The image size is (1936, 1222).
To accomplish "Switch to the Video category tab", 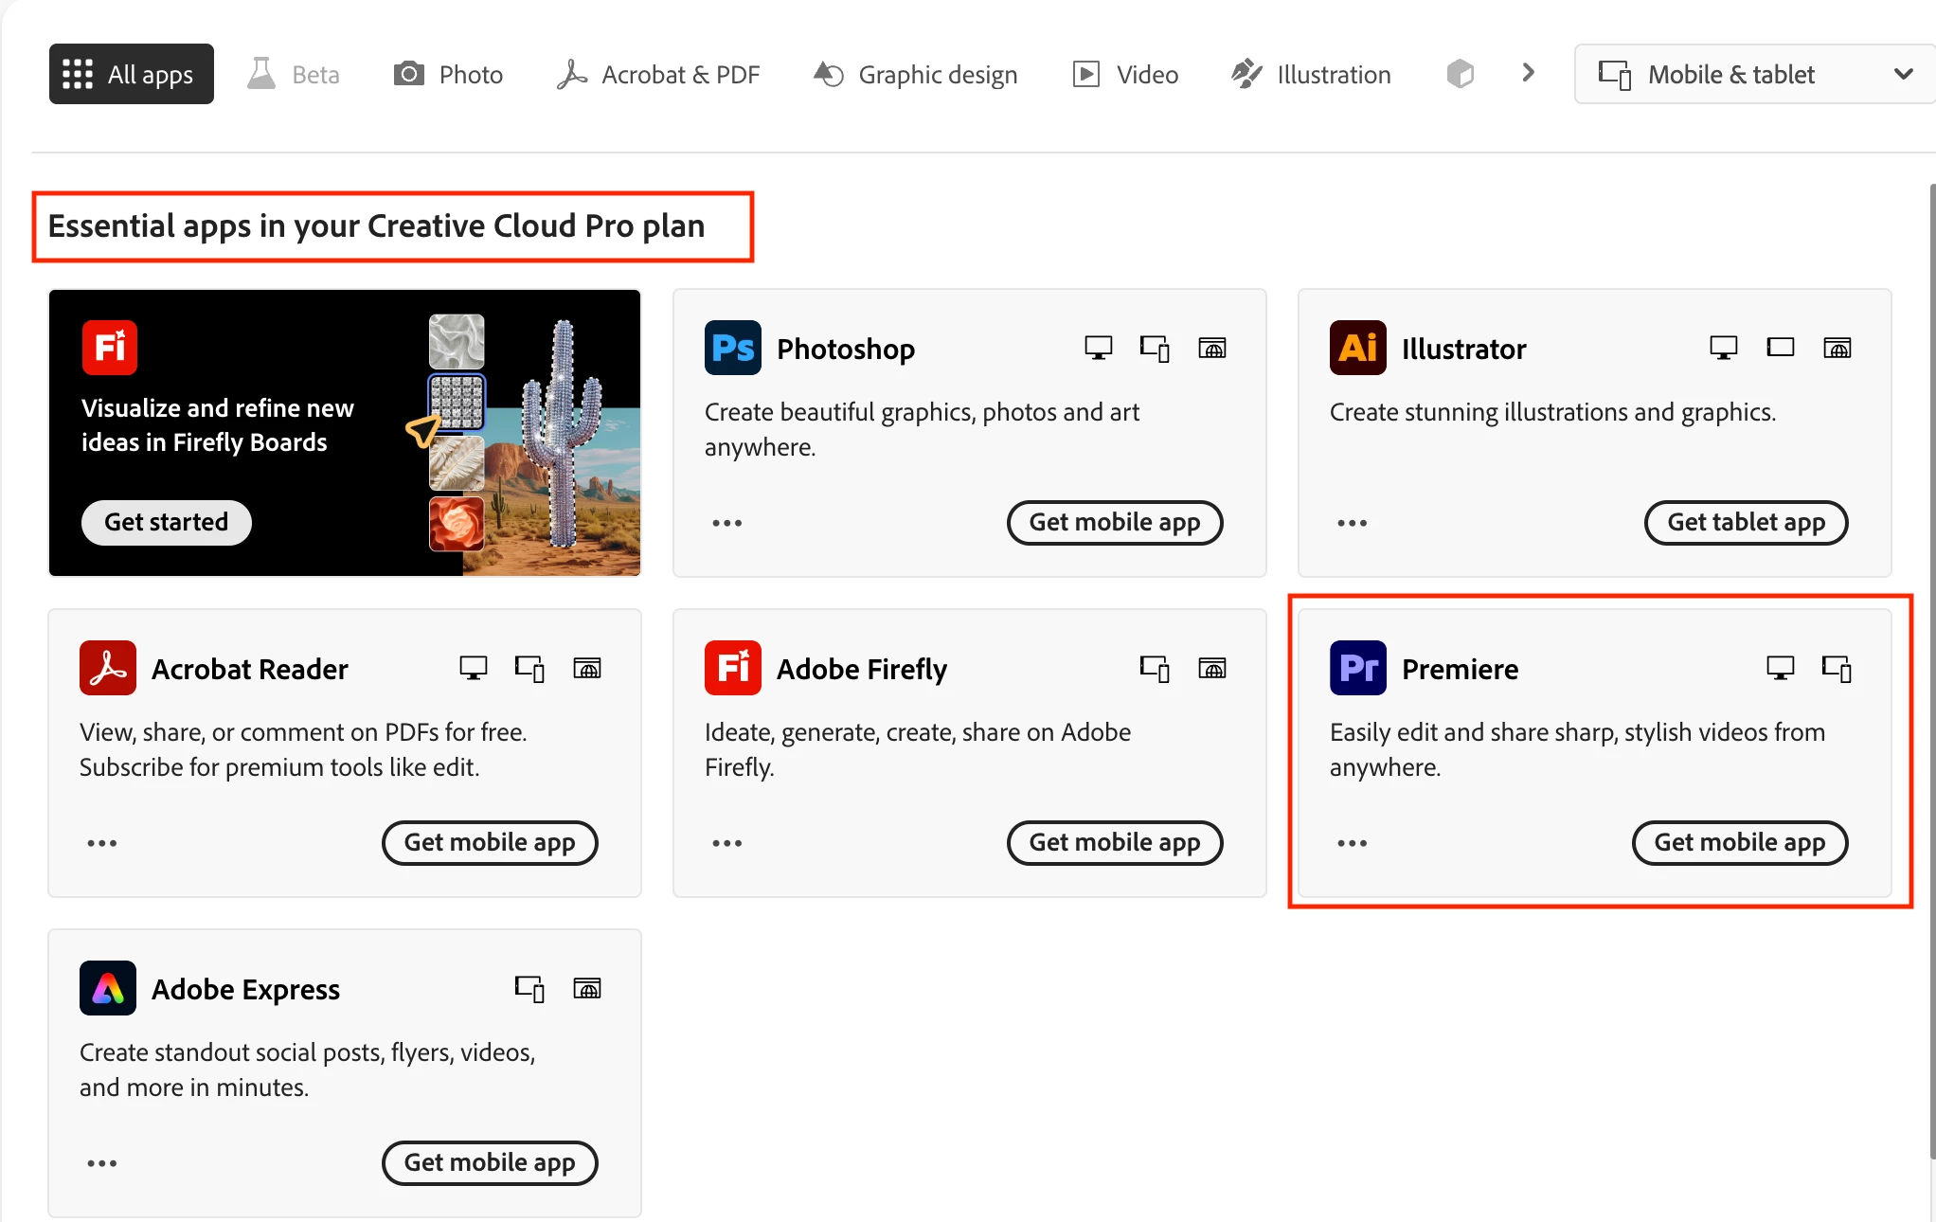I will pyautogui.click(x=1125, y=74).
